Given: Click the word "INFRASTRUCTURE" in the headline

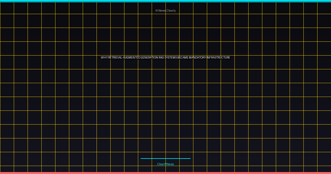Looking at the screenshot, I should tap(218, 57).
